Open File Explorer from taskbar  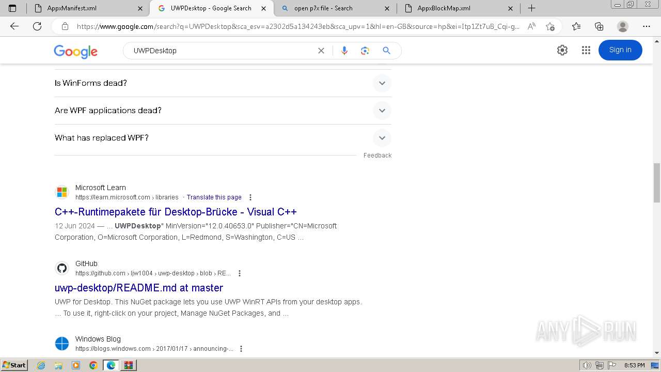coord(58,365)
